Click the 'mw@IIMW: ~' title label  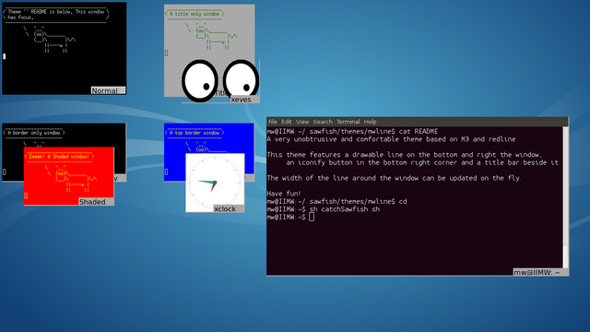(540, 272)
